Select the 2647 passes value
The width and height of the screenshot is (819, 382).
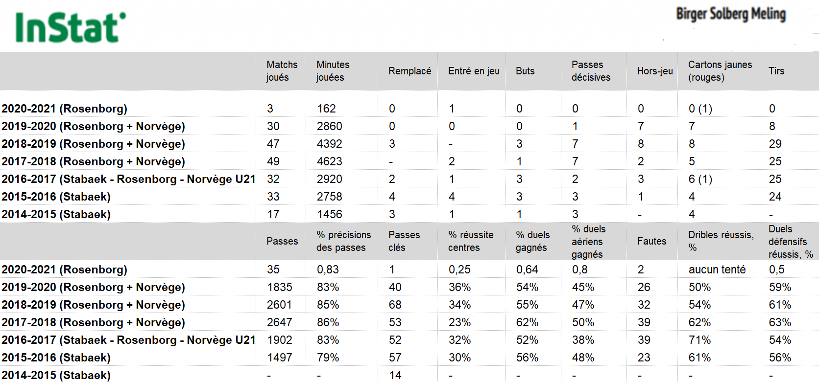tap(279, 322)
